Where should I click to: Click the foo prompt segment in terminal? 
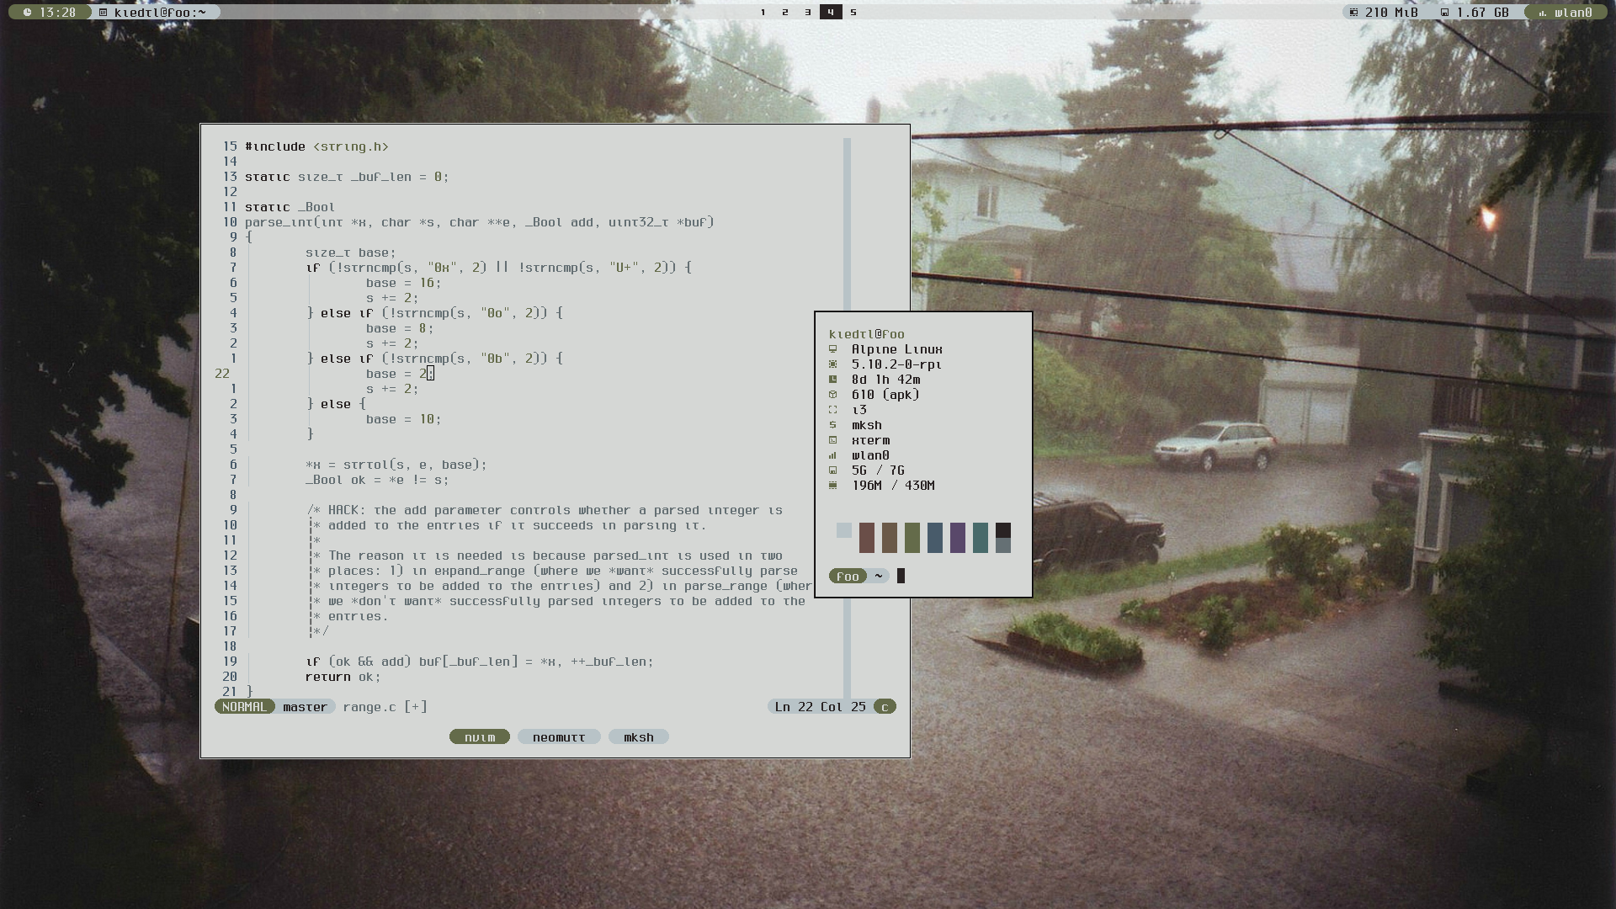848,577
